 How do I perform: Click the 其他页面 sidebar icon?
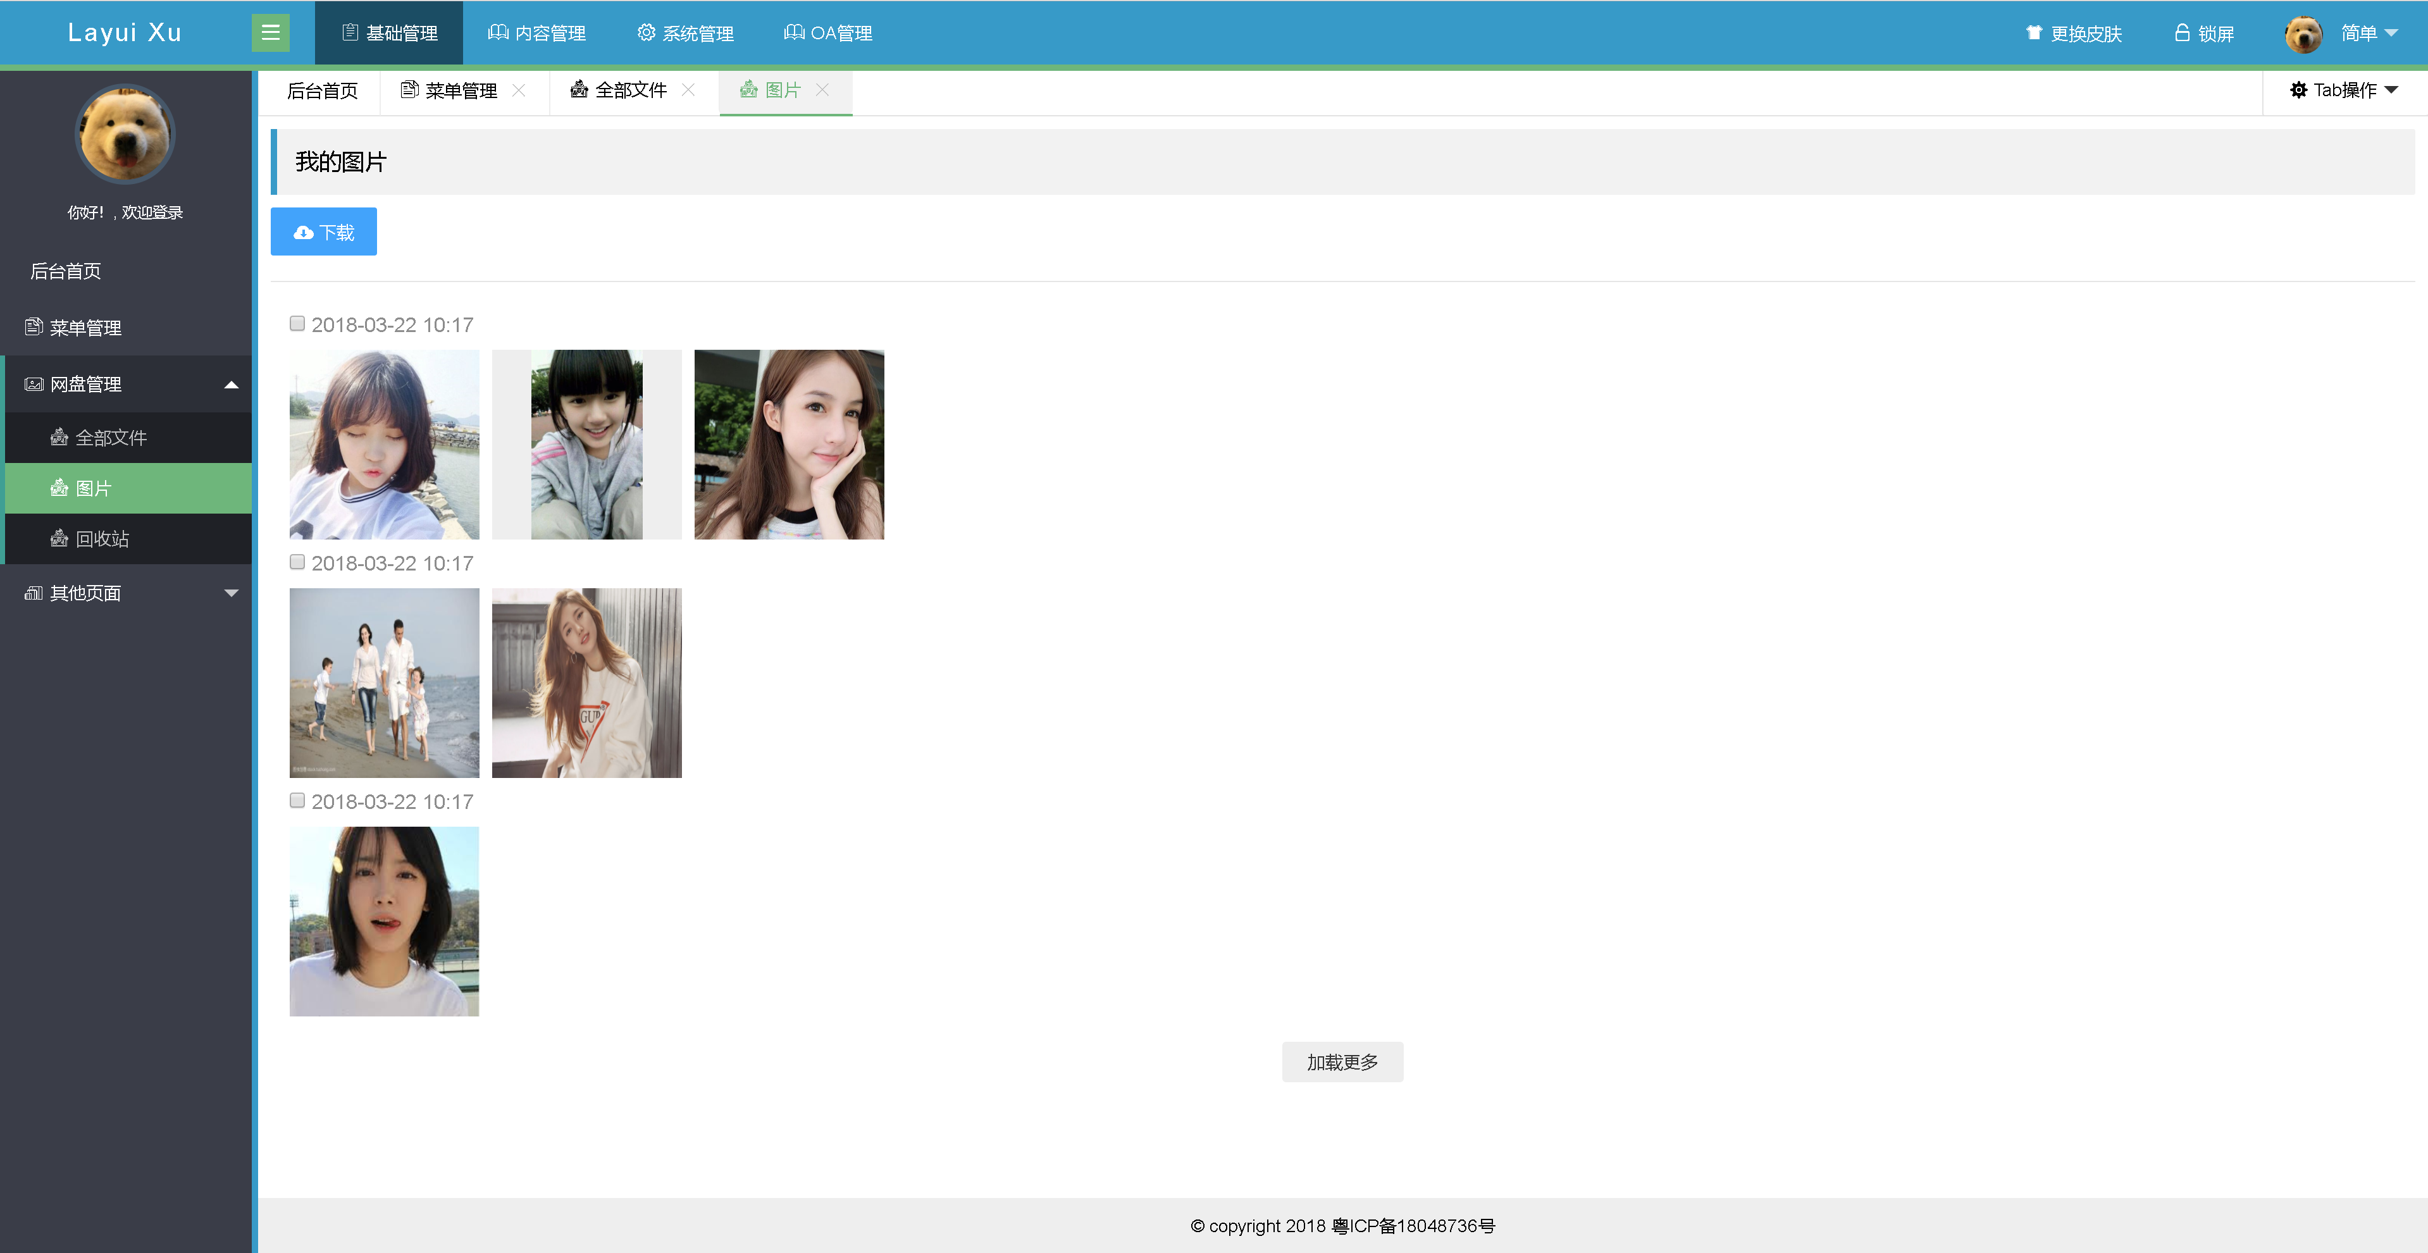point(34,593)
